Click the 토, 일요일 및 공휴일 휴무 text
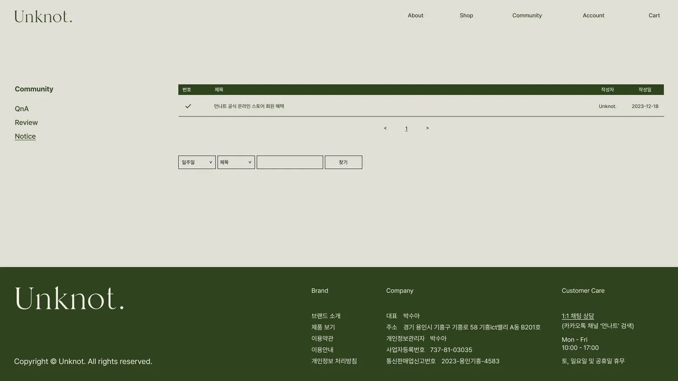The image size is (678, 381). click(593, 361)
